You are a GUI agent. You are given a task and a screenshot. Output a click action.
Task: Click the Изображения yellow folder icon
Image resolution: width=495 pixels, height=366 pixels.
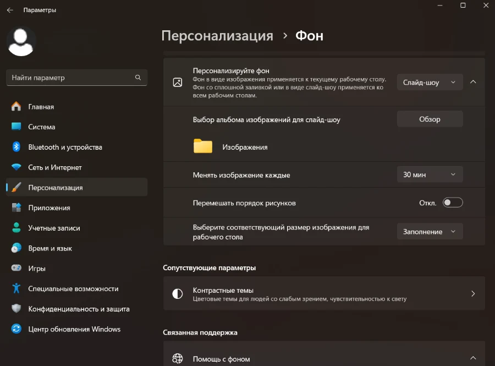(203, 146)
